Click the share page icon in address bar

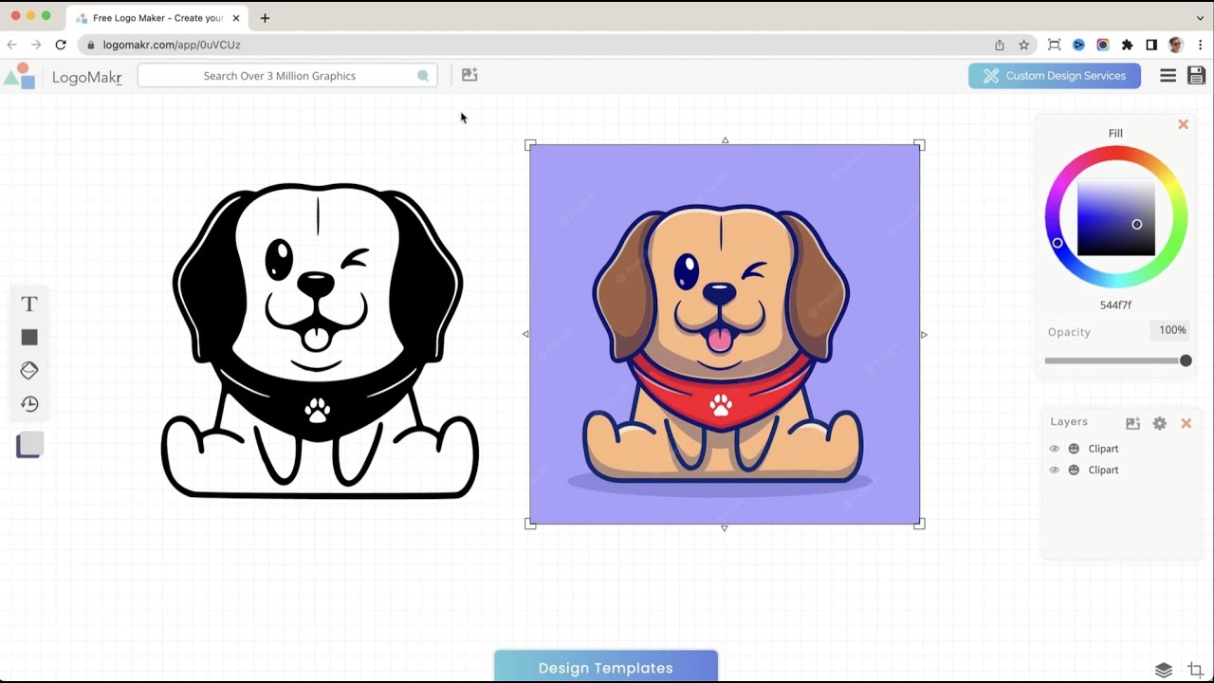click(x=1000, y=45)
